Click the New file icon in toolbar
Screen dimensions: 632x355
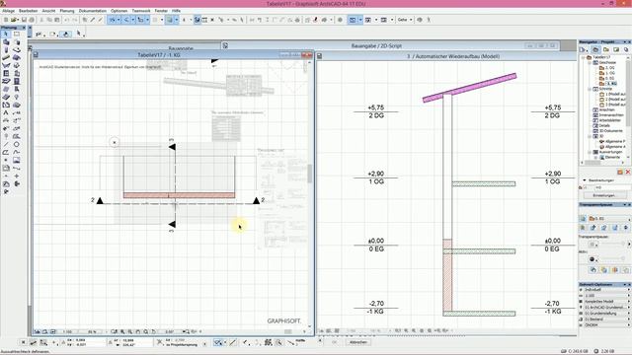point(6,20)
